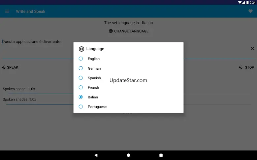Select the French radio button
257x160 pixels.
click(x=80, y=87)
